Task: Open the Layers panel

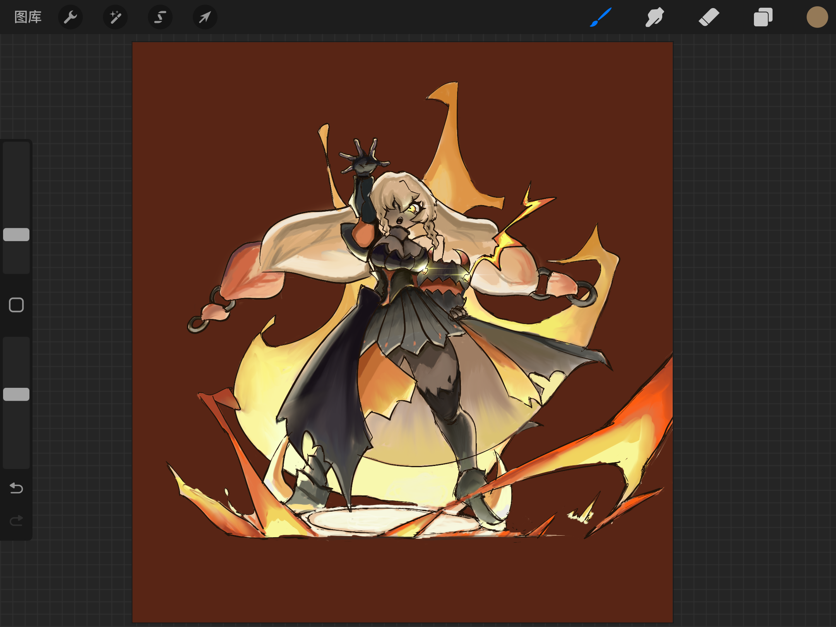Action: pos(763,17)
